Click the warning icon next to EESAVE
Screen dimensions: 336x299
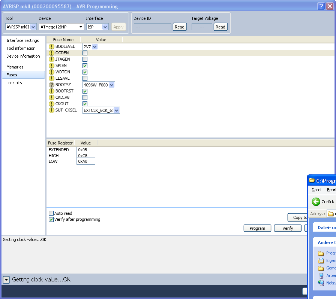[51, 78]
